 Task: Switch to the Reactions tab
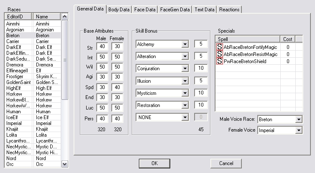pos(229,9)
